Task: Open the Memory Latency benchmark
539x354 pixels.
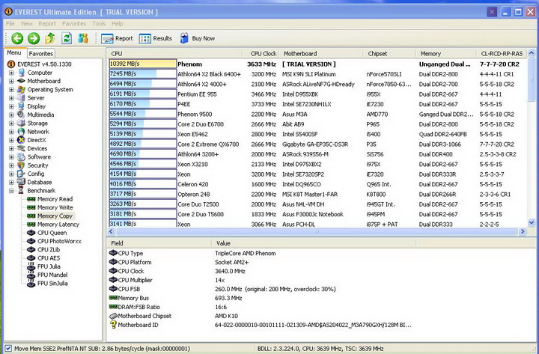Action: [53, 225]
